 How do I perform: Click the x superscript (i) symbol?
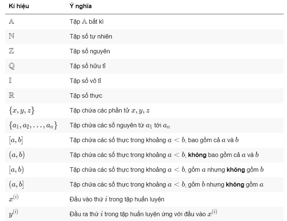click(x=14, y=198)
